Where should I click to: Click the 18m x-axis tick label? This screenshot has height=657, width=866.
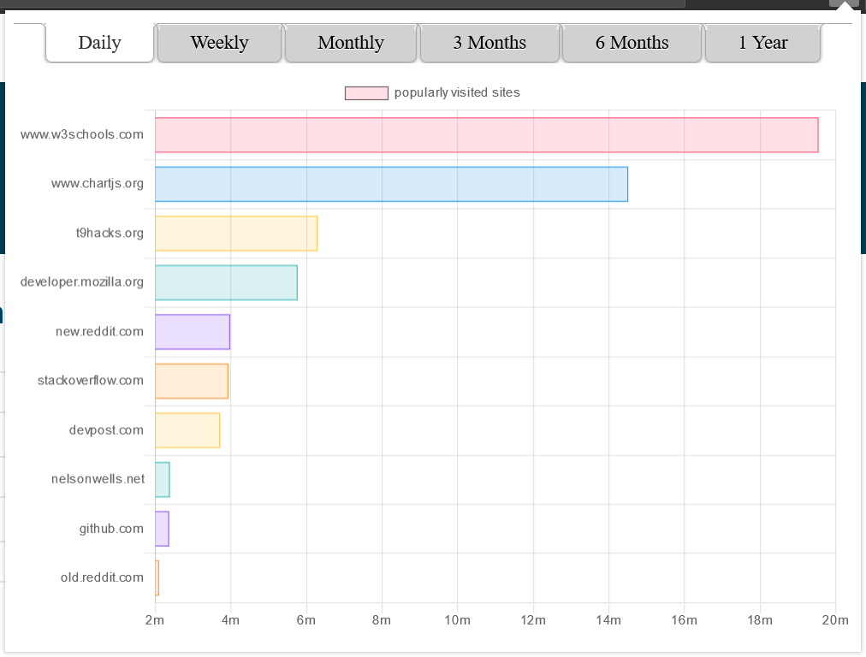tap(760, 620)
